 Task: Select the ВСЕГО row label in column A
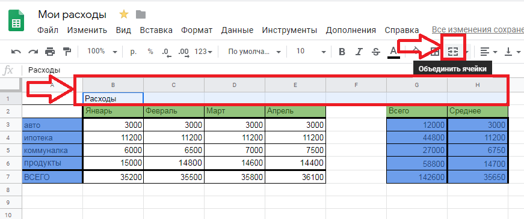pyautogui.click(x=52, y=177)
